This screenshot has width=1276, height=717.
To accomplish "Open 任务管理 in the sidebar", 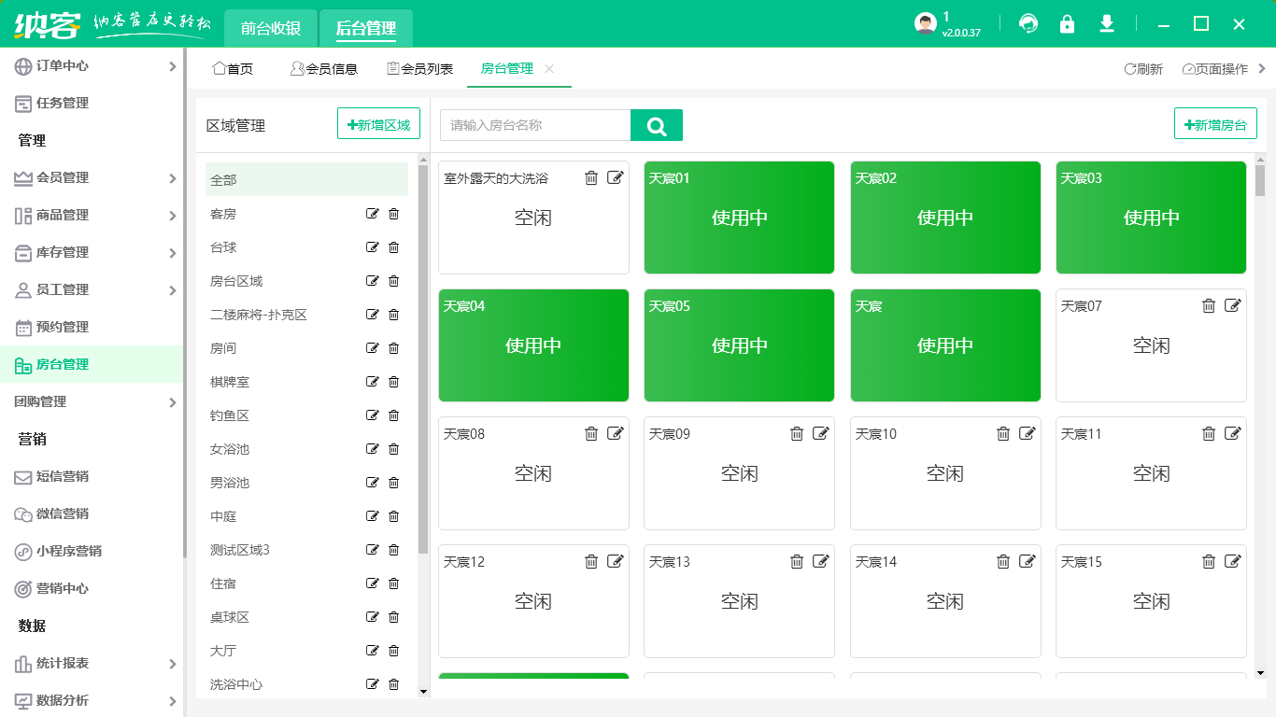I will (92, 104).
